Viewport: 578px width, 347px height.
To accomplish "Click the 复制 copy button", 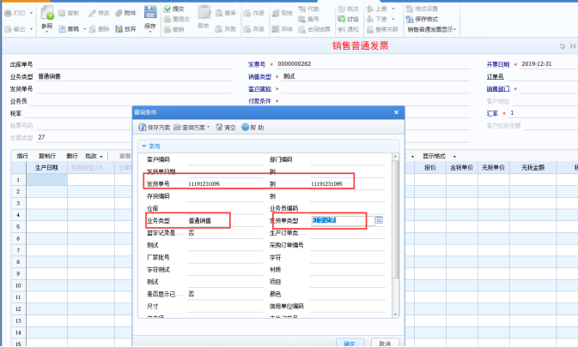I will (x=69, y=13).
